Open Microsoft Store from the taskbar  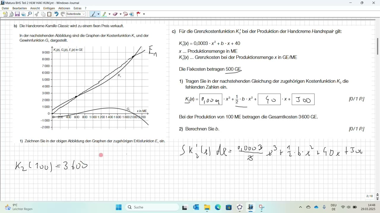[229, 207]
